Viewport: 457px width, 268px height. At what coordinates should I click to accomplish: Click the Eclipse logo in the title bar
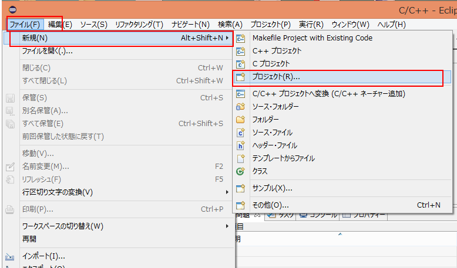[x=12, y=9]
